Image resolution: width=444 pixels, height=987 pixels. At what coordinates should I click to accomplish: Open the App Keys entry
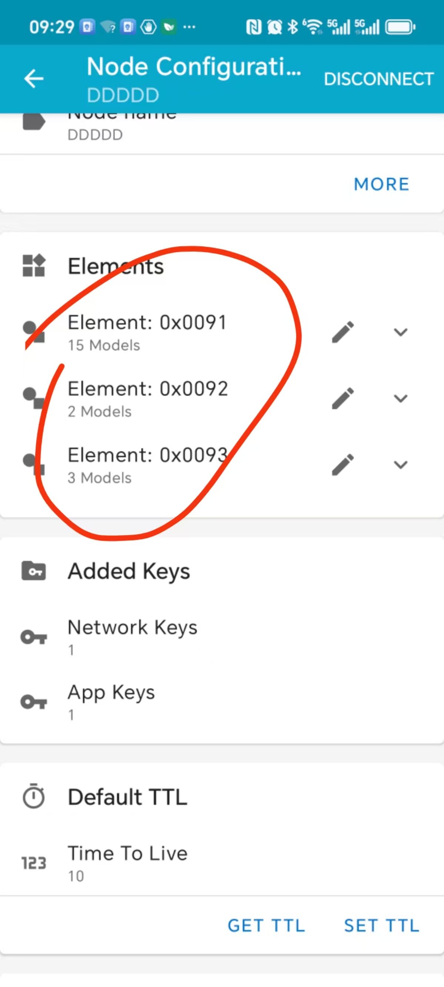pos(222,702)
